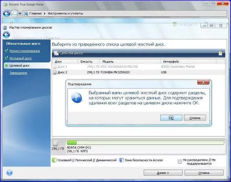Click the tools icon in the breadcrumb bar

pos(26,13)
